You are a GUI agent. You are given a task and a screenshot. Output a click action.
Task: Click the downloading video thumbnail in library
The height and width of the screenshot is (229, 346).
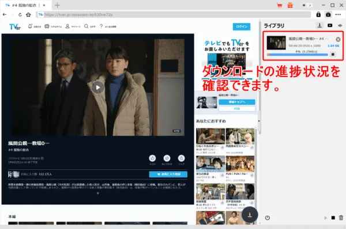click(x=276, y=43)
